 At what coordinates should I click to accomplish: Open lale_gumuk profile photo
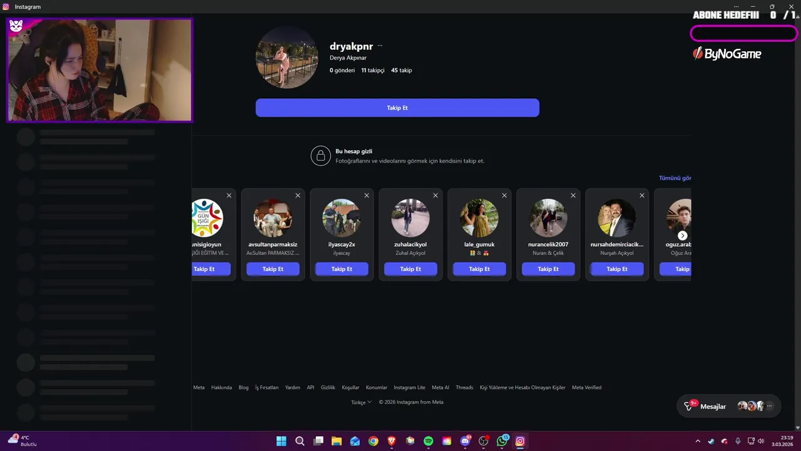479,218
